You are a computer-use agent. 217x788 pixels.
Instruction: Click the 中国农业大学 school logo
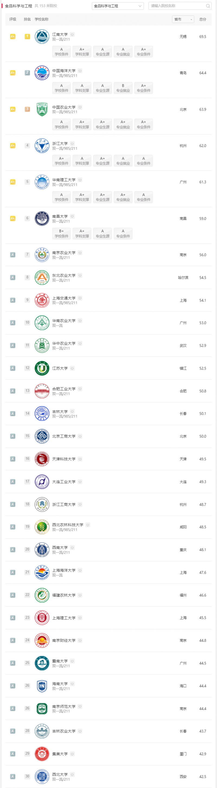(x=42, y=110)
